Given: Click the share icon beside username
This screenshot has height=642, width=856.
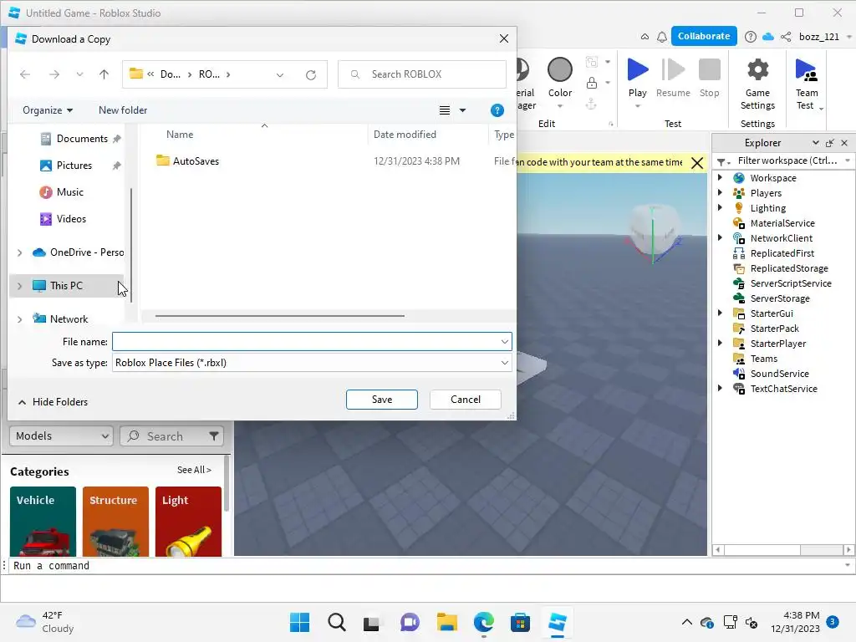Looking at the screenshot, I should [786, 37].
